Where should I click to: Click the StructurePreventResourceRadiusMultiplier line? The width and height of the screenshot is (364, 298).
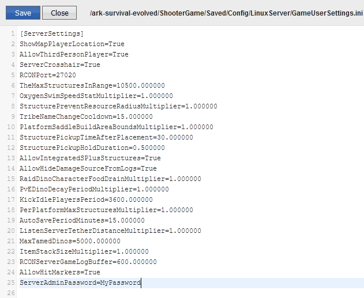point(118,106)
